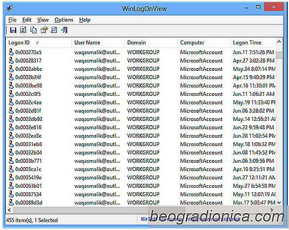Select the user icon of row 0x0002d81f
This screenshot has height=230, width=289.
pos(11,111)
